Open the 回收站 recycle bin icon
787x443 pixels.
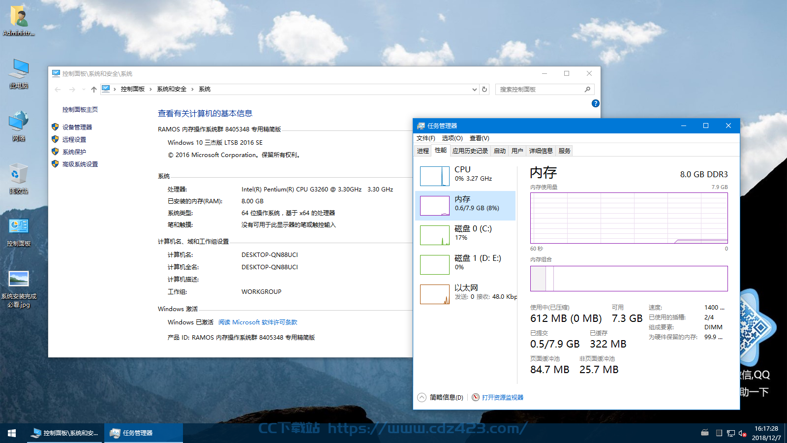point(19,179)
